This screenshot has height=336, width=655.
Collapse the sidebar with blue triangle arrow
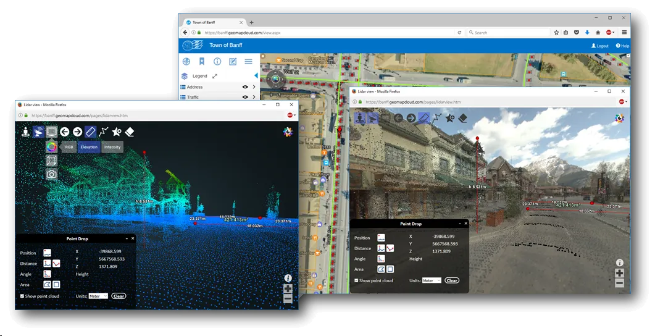click(256, 75)
